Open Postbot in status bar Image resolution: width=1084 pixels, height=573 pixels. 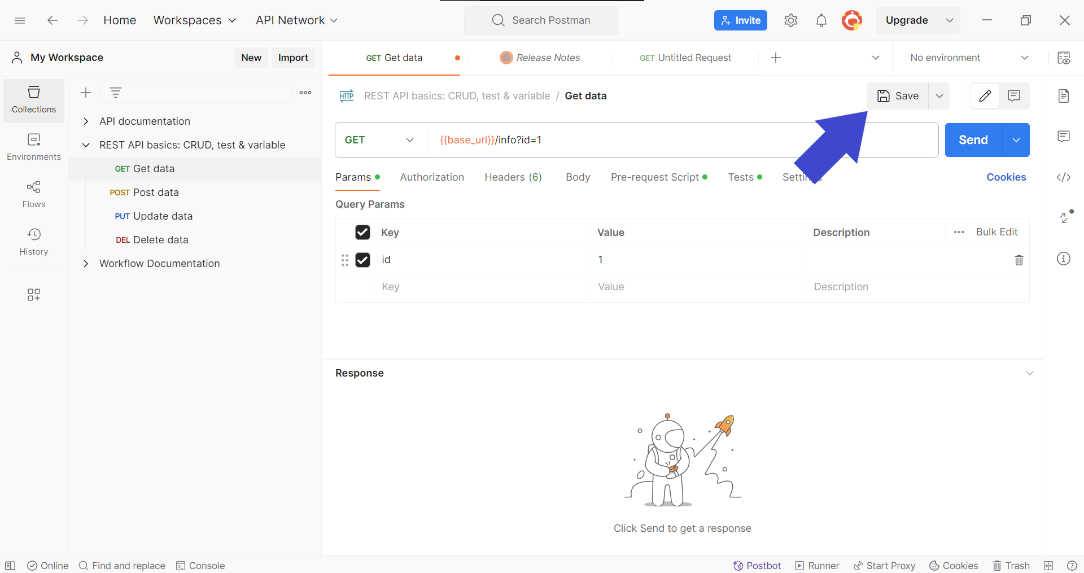tap(757, 566)
